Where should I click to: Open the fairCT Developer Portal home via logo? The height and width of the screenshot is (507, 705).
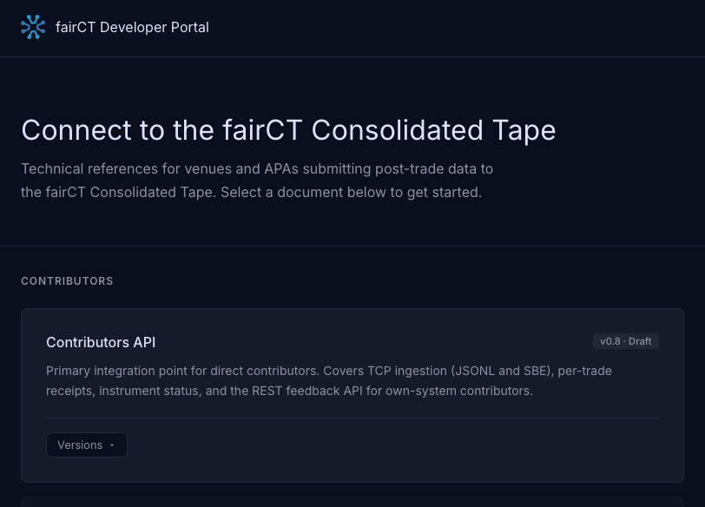point(33,27)
